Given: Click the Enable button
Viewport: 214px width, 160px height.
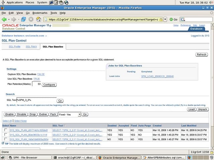Looking at the screenshot, I should pos(9,114).
